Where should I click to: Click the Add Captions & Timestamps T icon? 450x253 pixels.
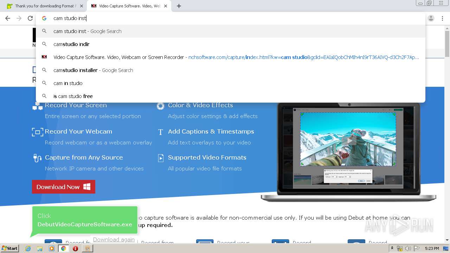160,132
